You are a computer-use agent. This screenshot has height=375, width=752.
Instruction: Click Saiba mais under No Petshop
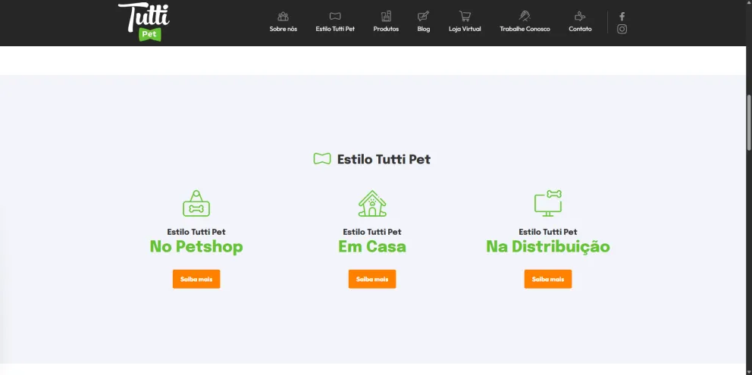tap(196, 279)
